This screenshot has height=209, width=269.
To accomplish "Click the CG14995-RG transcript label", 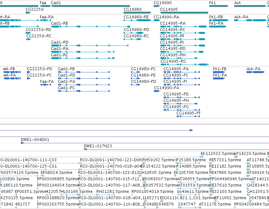I will (x=174, y=61).
